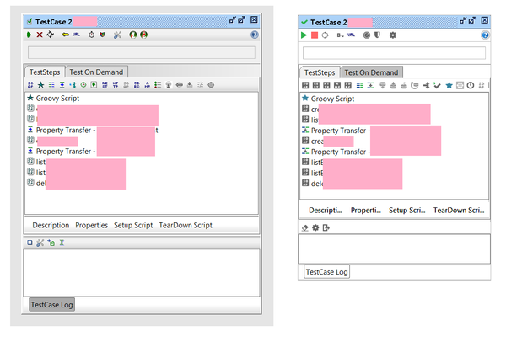Screen dimensions: 506x342
Task: Add Properties step in right step toolbar
Action: (x=360, y=85)
